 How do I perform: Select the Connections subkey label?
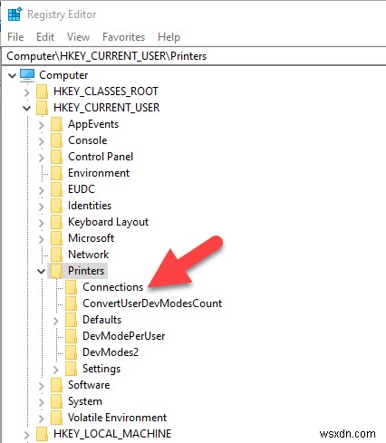click(x=112, y=287)
